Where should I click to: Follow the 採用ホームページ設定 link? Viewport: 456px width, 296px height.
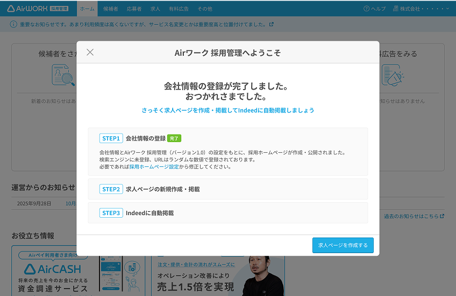[x=154, y=167]
